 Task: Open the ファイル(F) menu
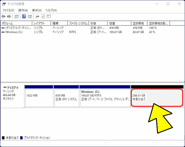pos(8,10)
